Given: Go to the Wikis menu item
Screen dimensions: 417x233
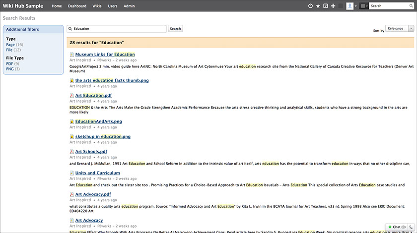Looking at the screenshot, I should 97,6.
